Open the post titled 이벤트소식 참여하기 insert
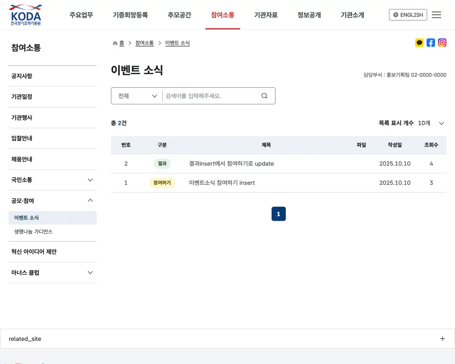This screenshot has width=455, height=364. 222,183
